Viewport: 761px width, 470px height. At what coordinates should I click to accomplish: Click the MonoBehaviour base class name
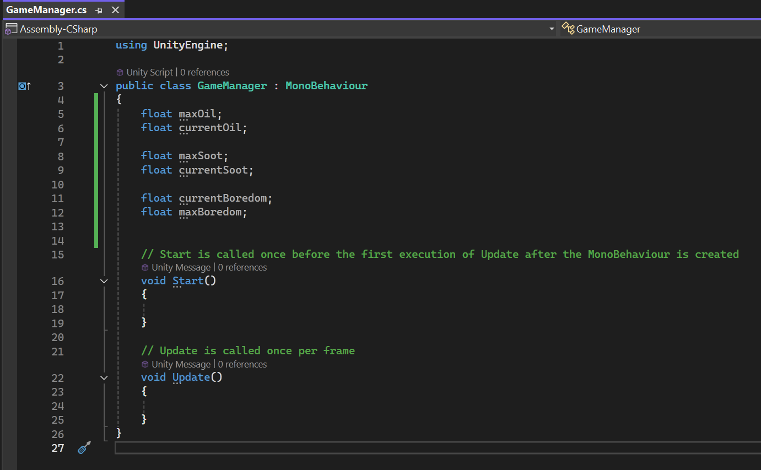tap(326, 85)
